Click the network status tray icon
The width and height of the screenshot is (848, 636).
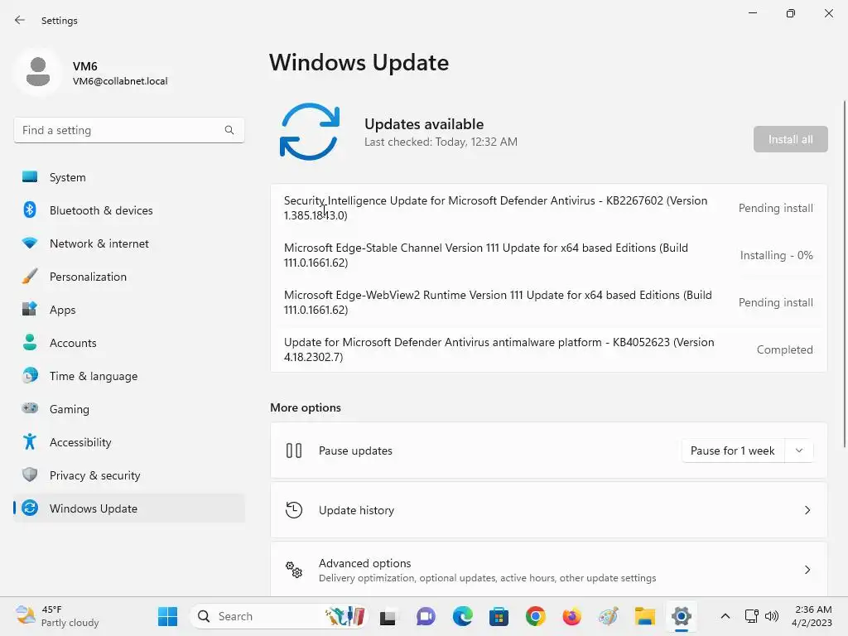(x=751, y=616)
